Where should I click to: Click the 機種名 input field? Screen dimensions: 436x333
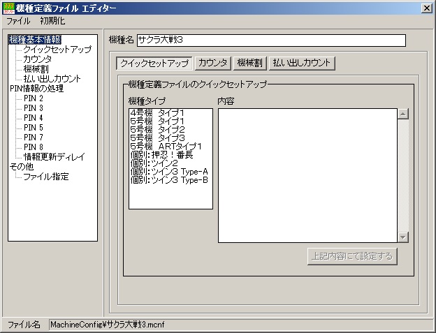coord(271,40)
